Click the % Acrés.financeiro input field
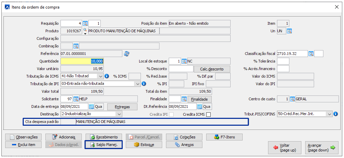This screenshot has width=344, height=158. coord(283,69)
